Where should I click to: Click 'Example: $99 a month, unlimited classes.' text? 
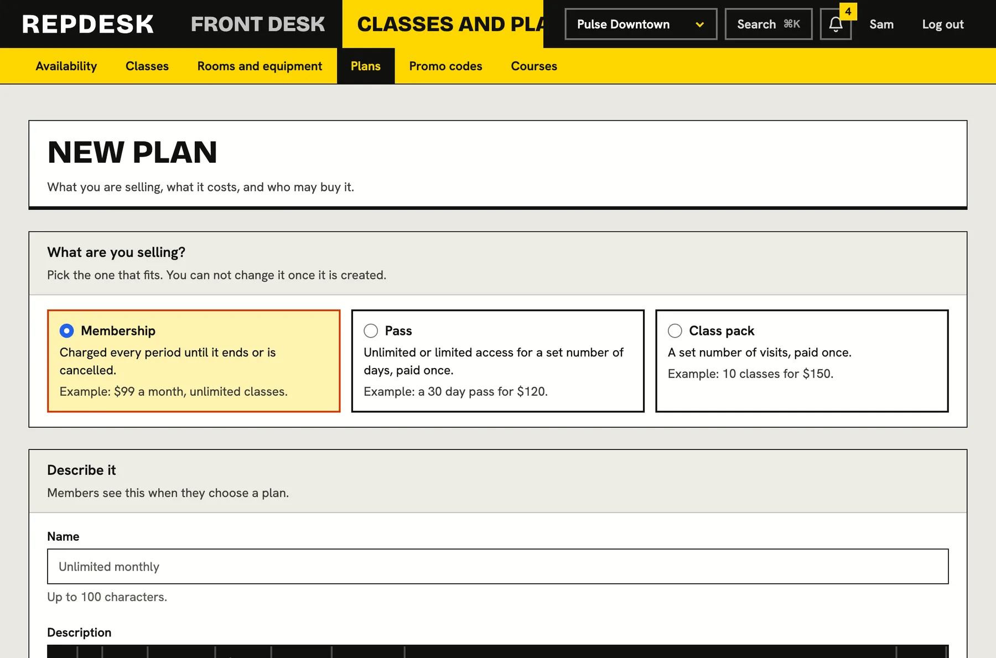click(x=174, y=391)
